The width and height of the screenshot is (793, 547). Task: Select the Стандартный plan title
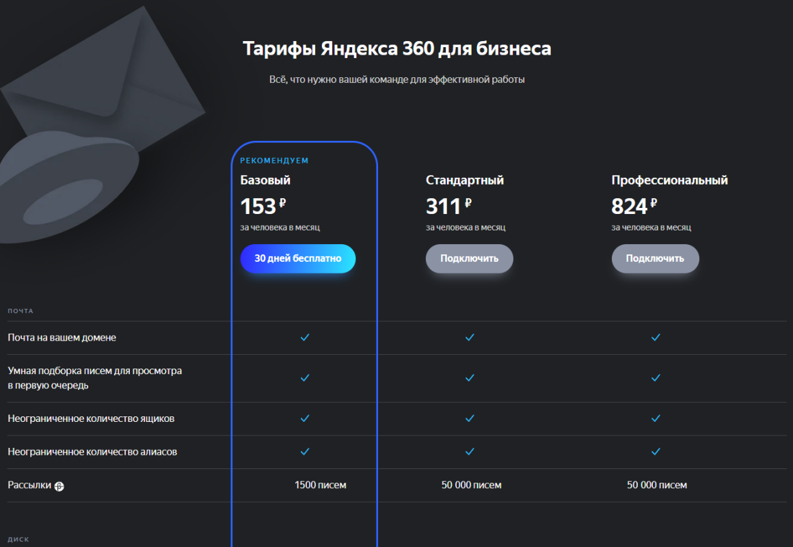point(465,180)
